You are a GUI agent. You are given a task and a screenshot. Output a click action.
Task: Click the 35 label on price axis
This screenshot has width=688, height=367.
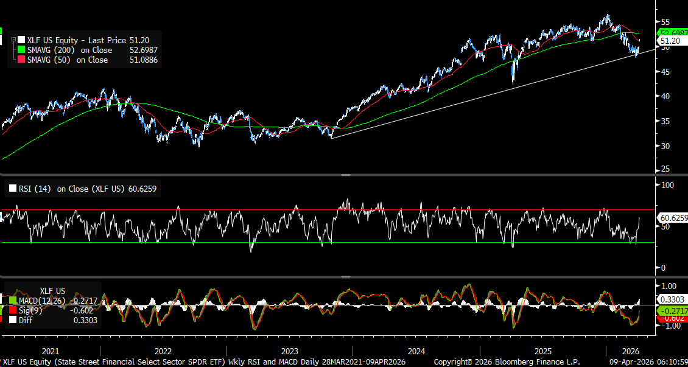tap(665, 122)
